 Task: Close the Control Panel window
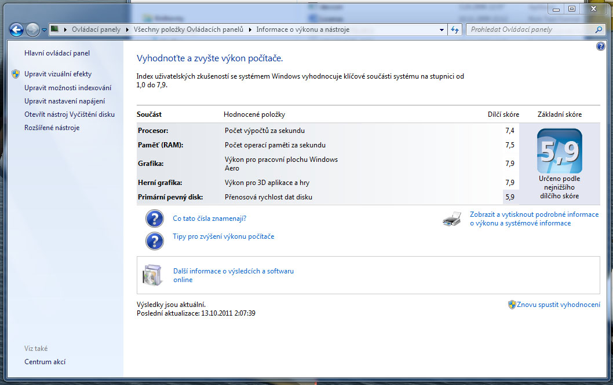click(x=593, y=9)
